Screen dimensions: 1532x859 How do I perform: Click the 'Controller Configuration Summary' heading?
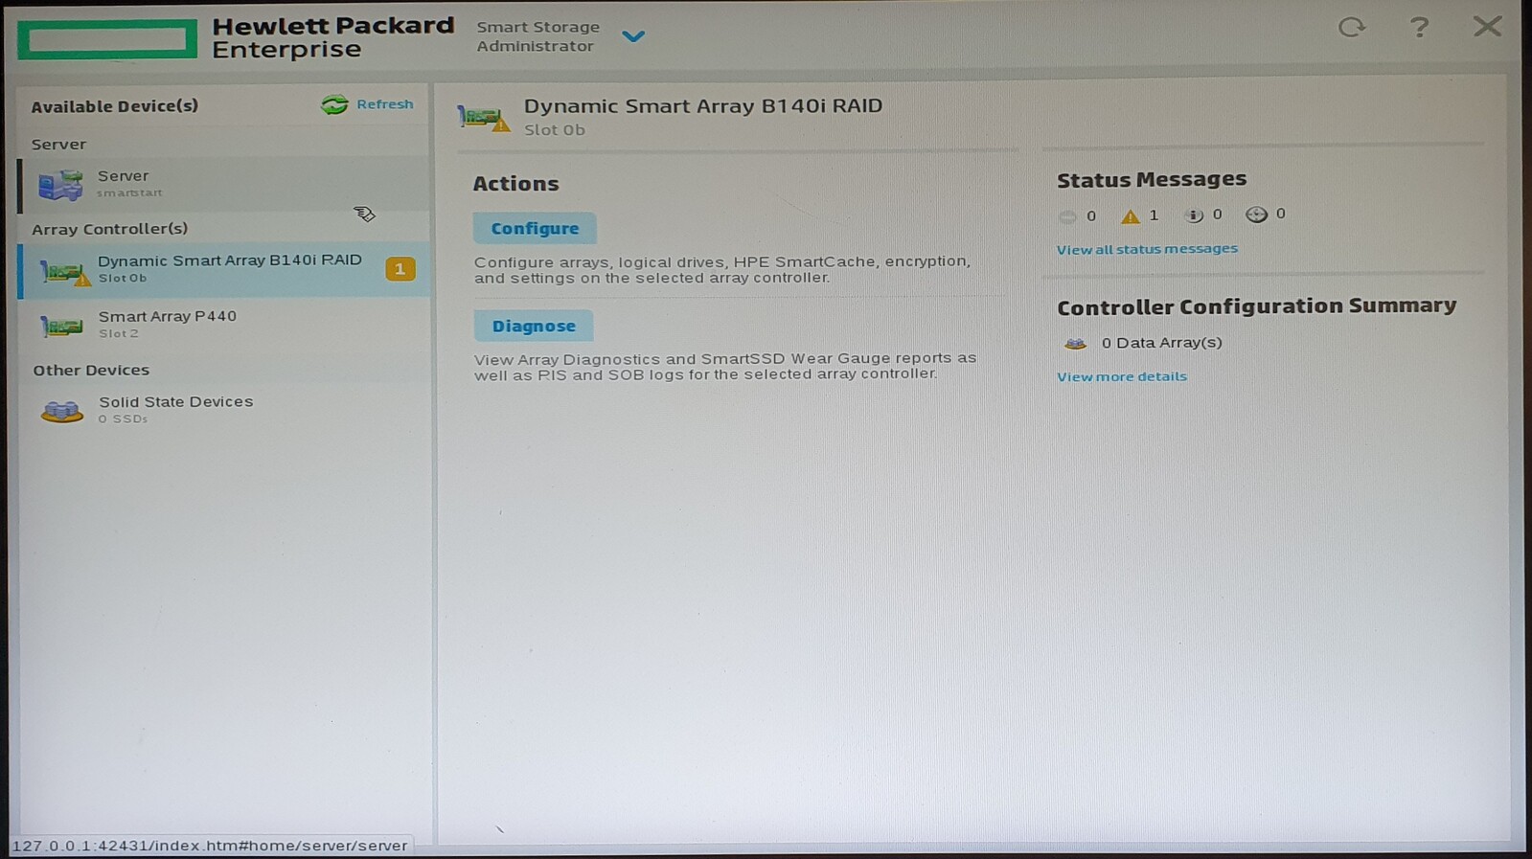pyautogui.click(x=1256, y=306)
